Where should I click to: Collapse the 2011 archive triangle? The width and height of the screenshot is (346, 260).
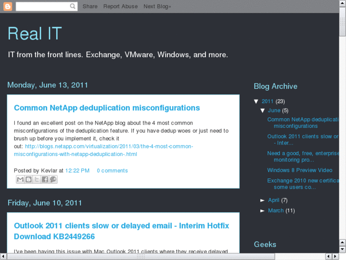[x=256, y=101]
